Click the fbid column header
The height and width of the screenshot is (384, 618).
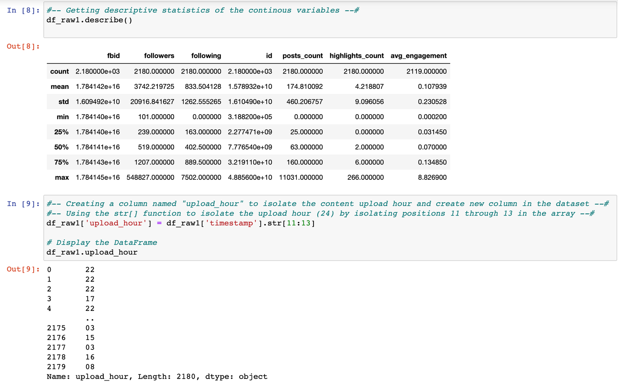coord(113,56)
